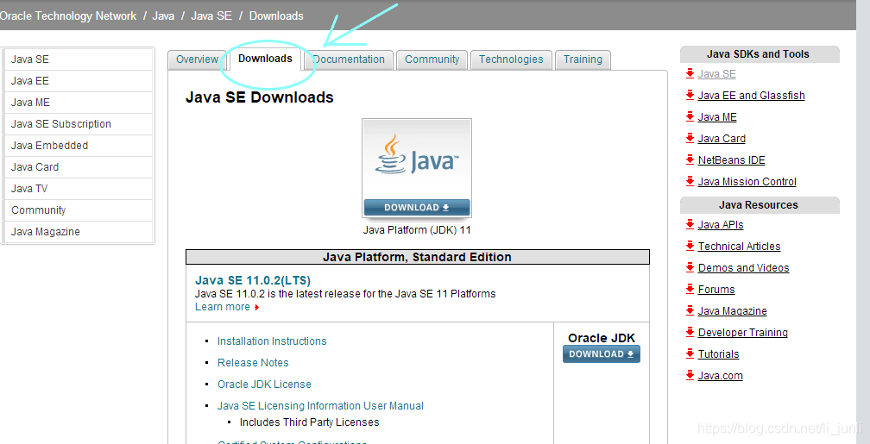Screen dimensions: 870x444
Task: Open the Developer Training link
Action: pyautogui.click(x=743, y=333)
